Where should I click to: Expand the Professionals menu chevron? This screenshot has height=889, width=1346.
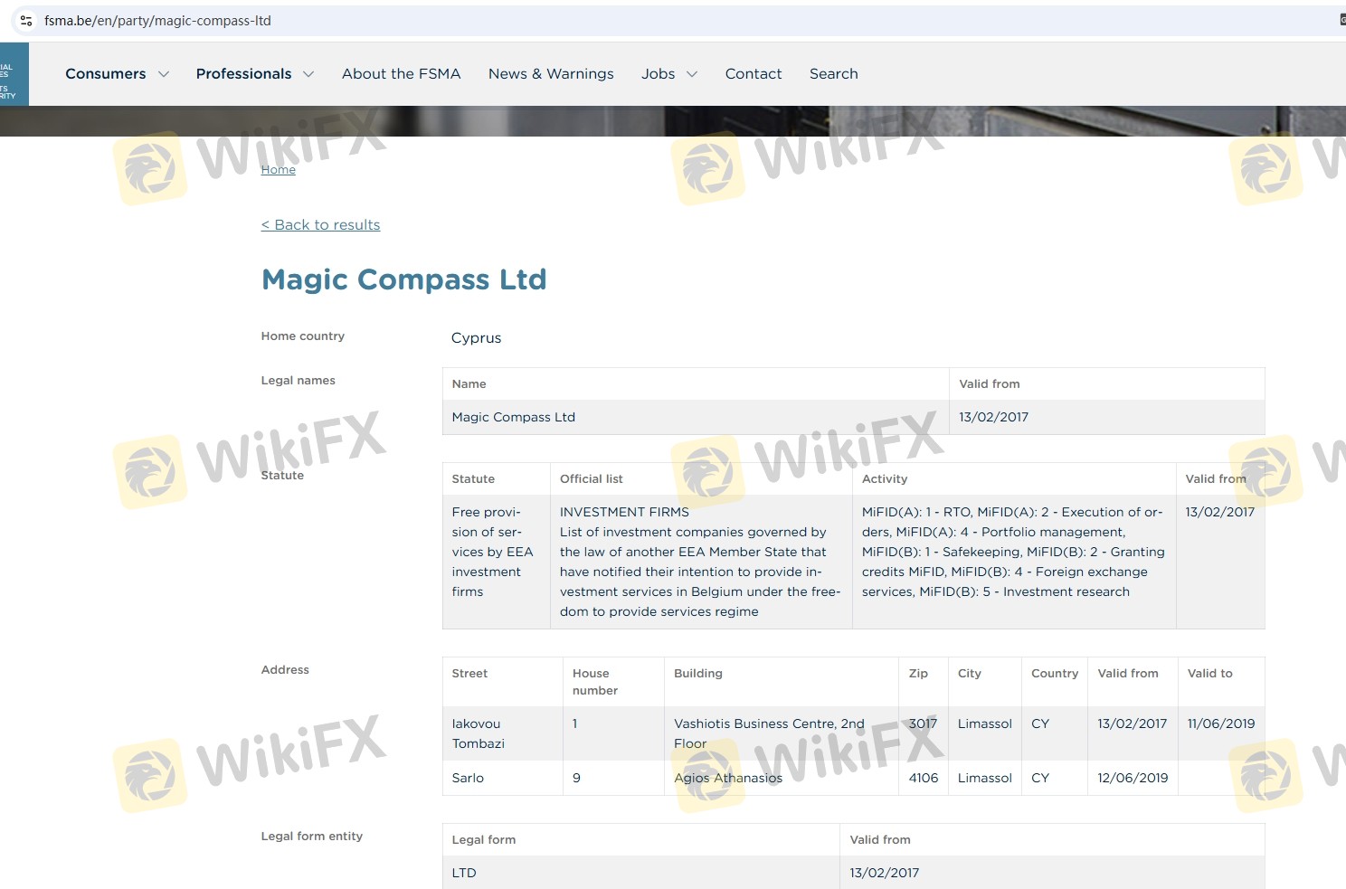(x=308, y=74)
